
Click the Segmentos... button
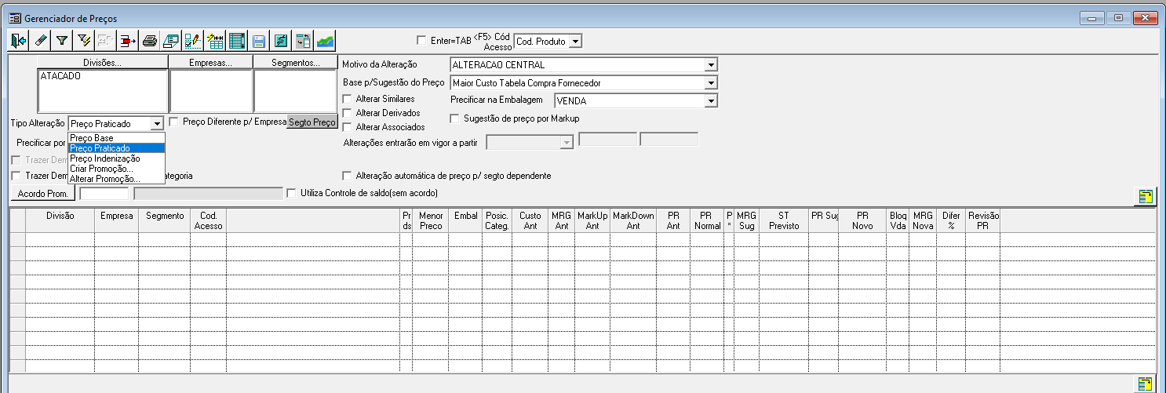[x=296, y=63]
